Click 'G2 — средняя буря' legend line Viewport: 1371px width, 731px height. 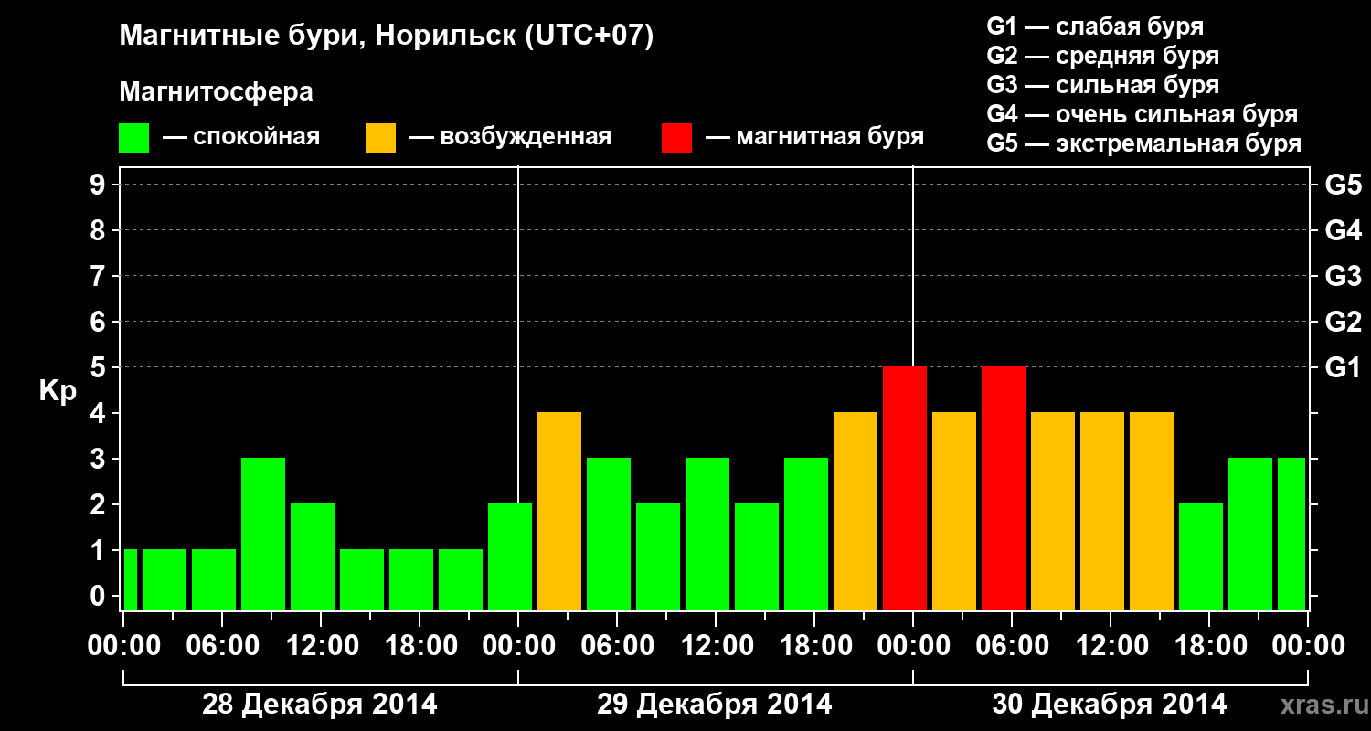click(x=1103, y=56)
